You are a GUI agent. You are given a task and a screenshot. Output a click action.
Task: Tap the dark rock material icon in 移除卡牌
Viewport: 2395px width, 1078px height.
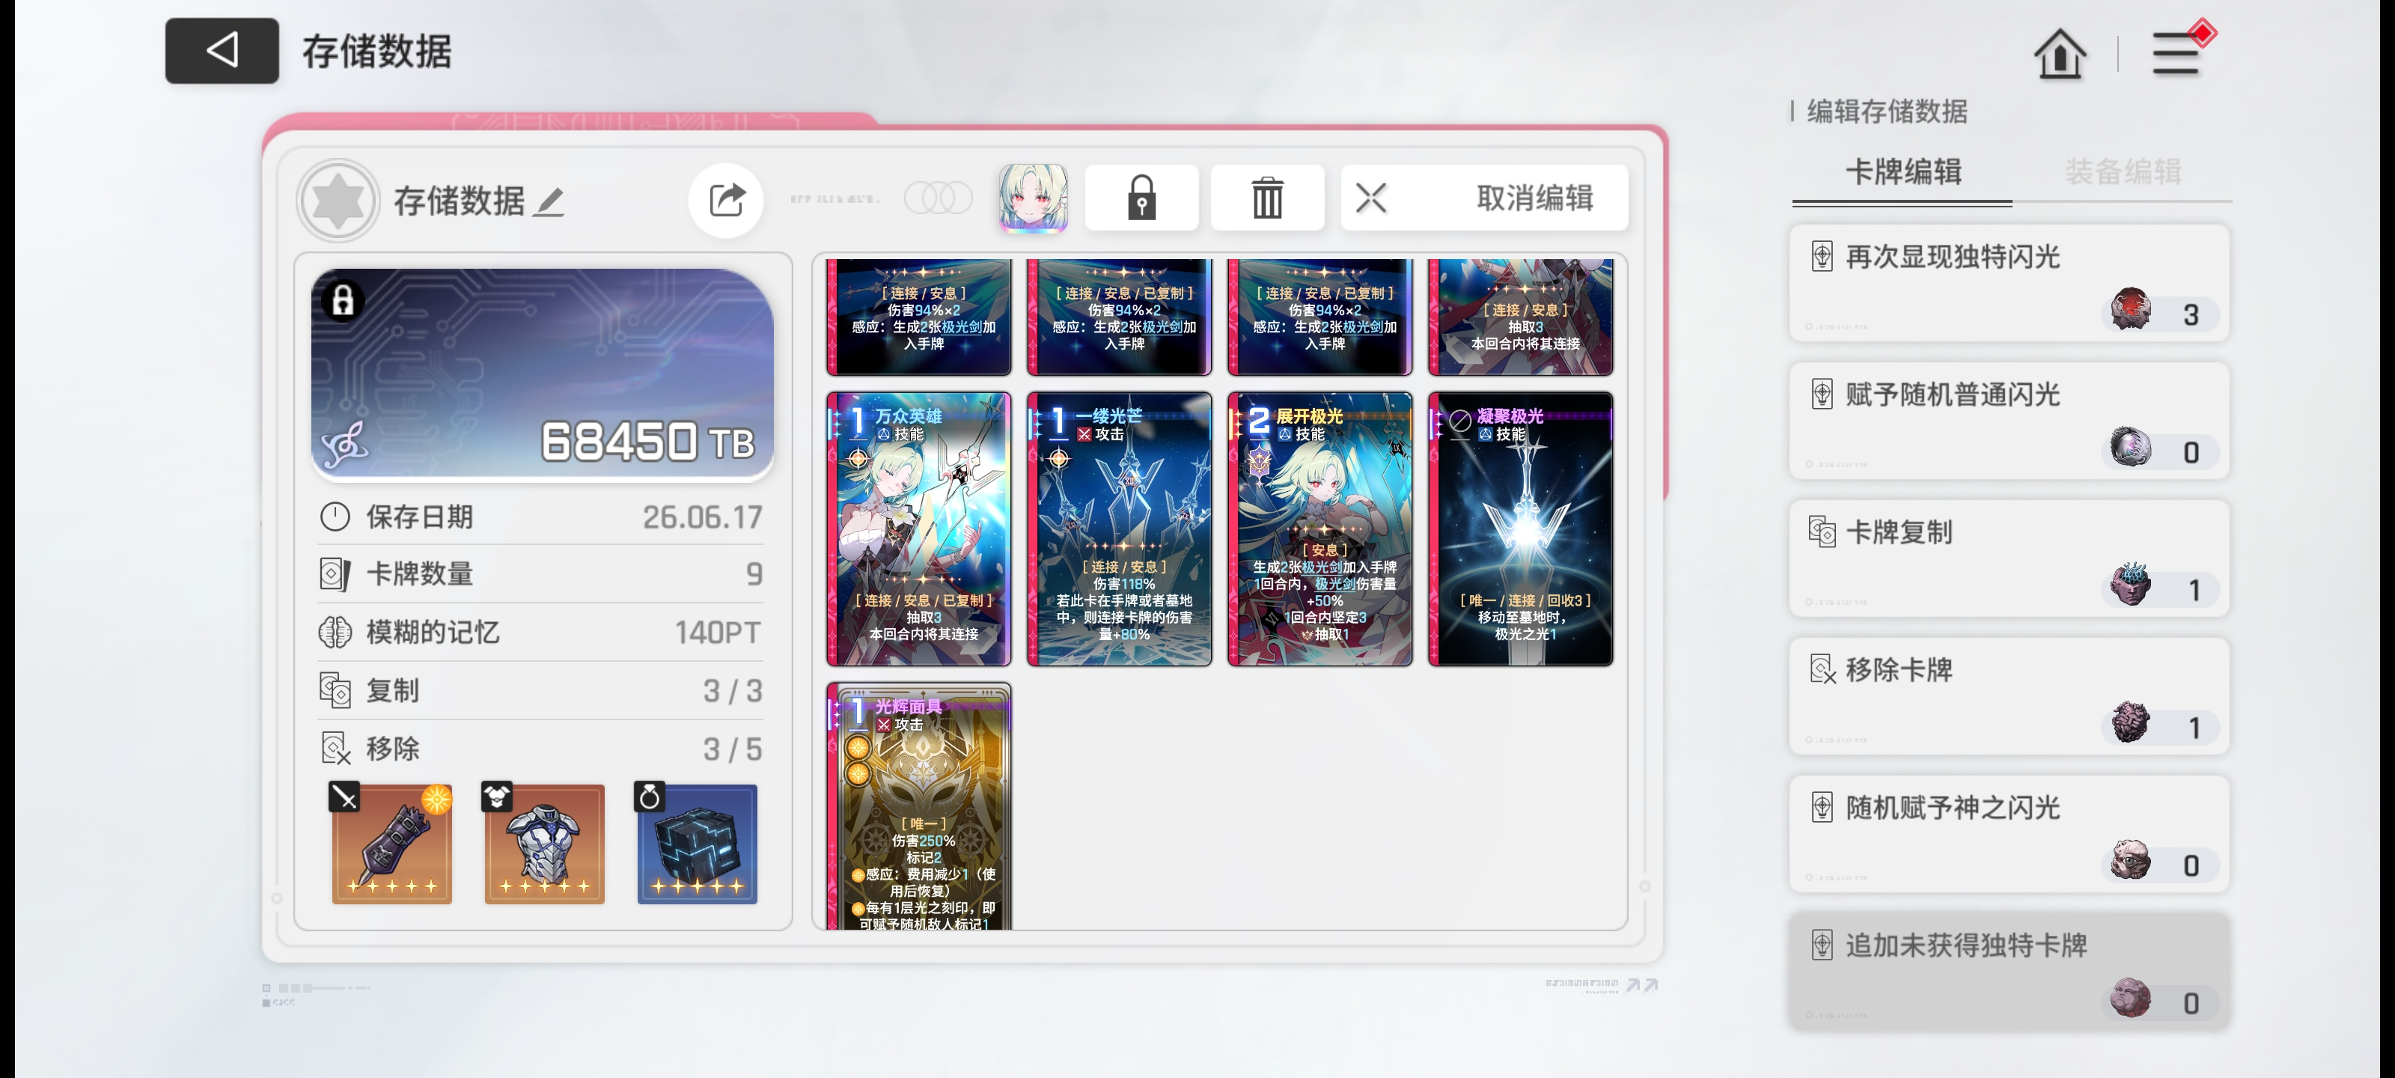(x=2130, y=722)
